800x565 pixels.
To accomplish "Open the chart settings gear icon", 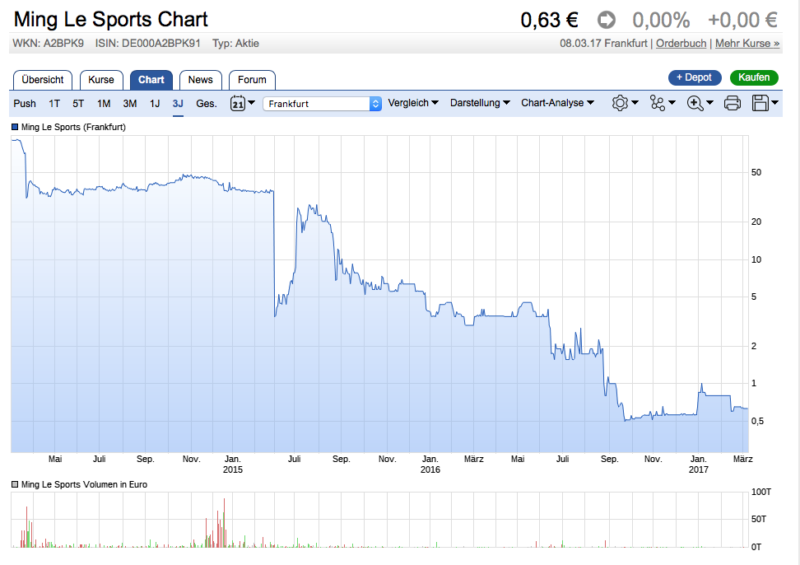I will 620,103.
